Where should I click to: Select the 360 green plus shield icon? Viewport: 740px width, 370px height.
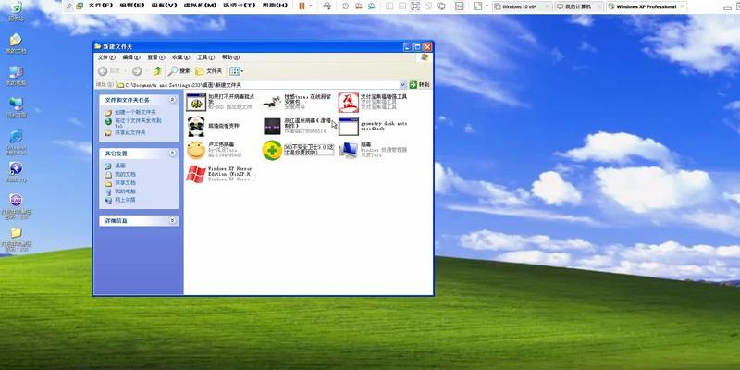tap(272, 150)
